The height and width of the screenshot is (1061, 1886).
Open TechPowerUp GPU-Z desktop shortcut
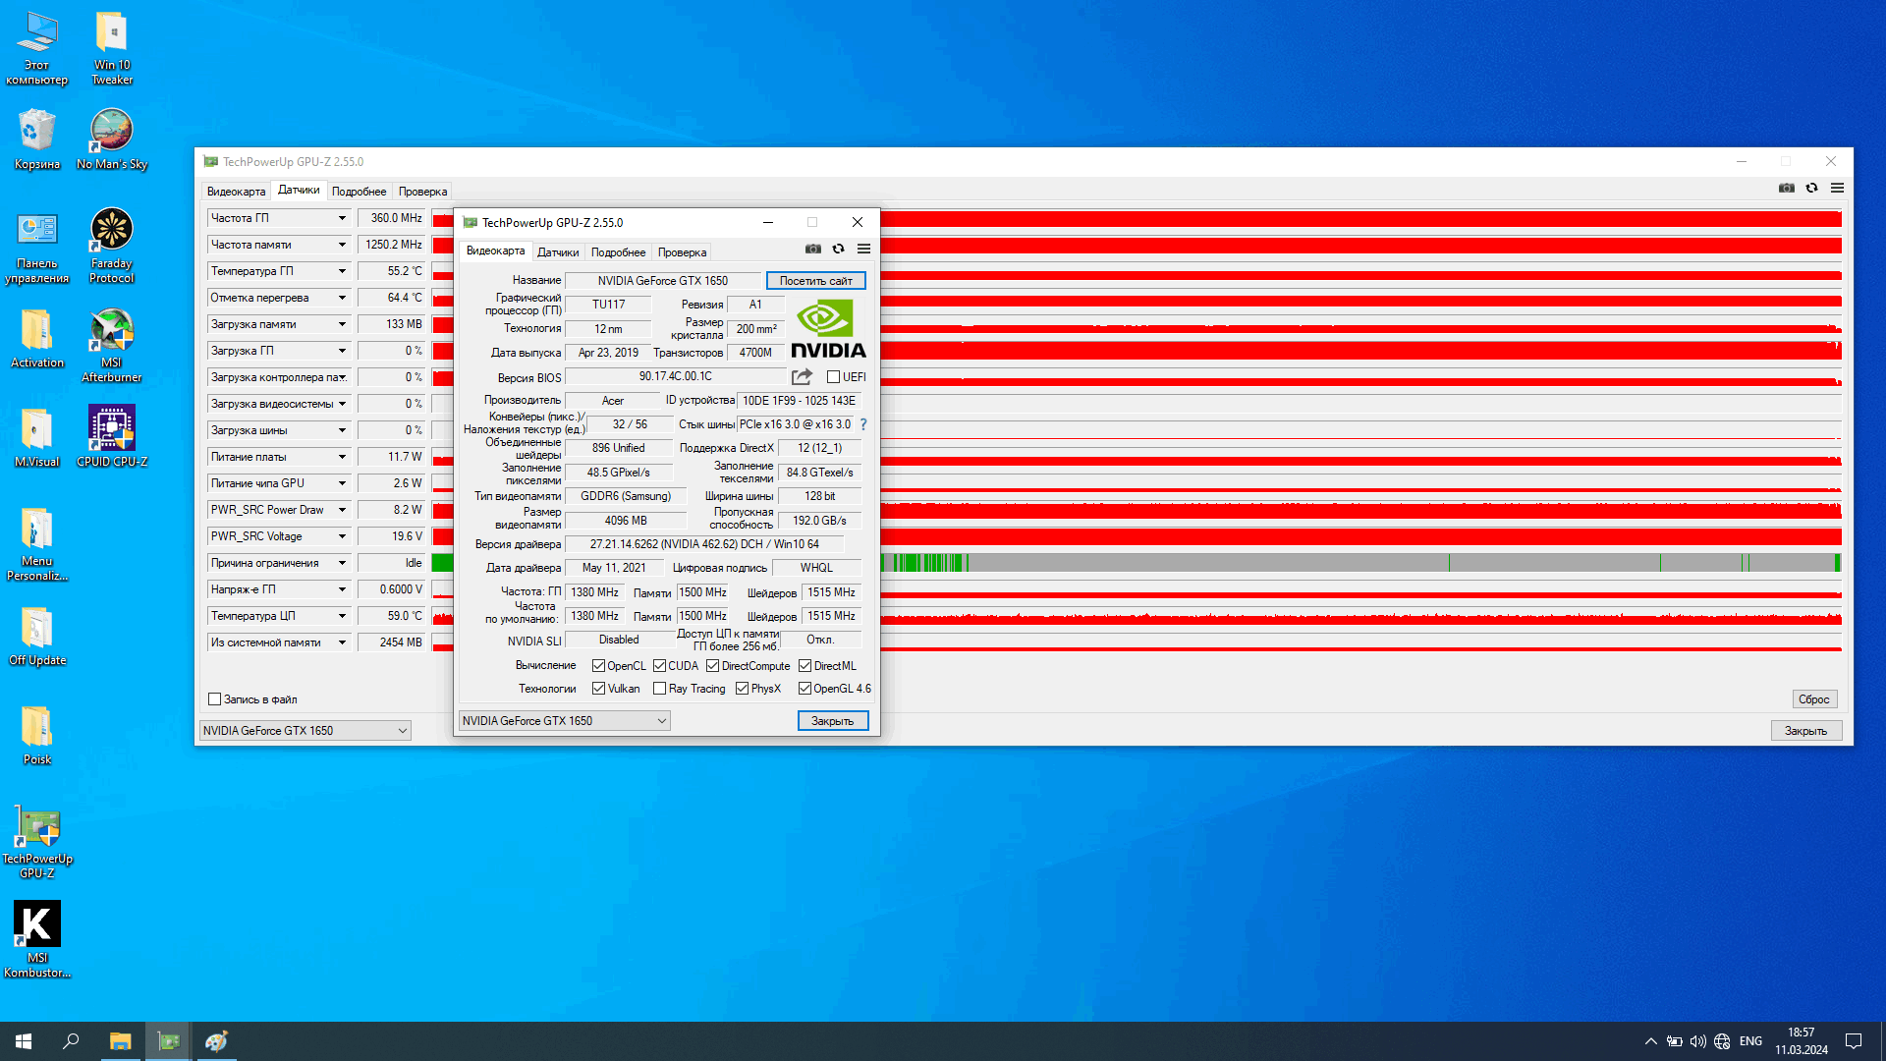(x=36, y=842)
